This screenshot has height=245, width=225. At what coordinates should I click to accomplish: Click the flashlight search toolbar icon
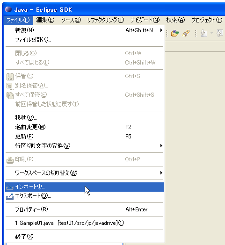point(186,33)
